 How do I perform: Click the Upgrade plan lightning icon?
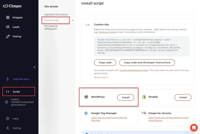pyautogui.click(x=7, y=79)
